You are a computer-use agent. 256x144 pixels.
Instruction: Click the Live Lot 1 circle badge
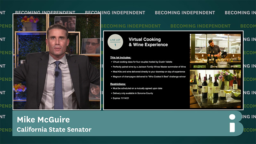click(x=116, y=43)
